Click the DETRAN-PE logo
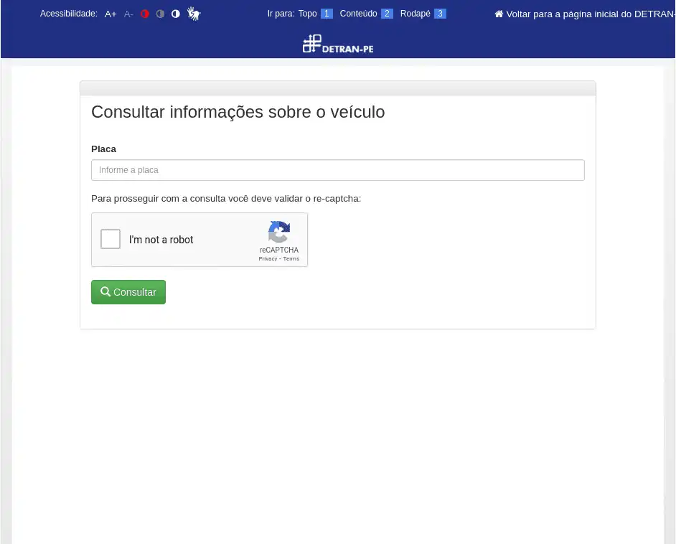 (338, 44)
